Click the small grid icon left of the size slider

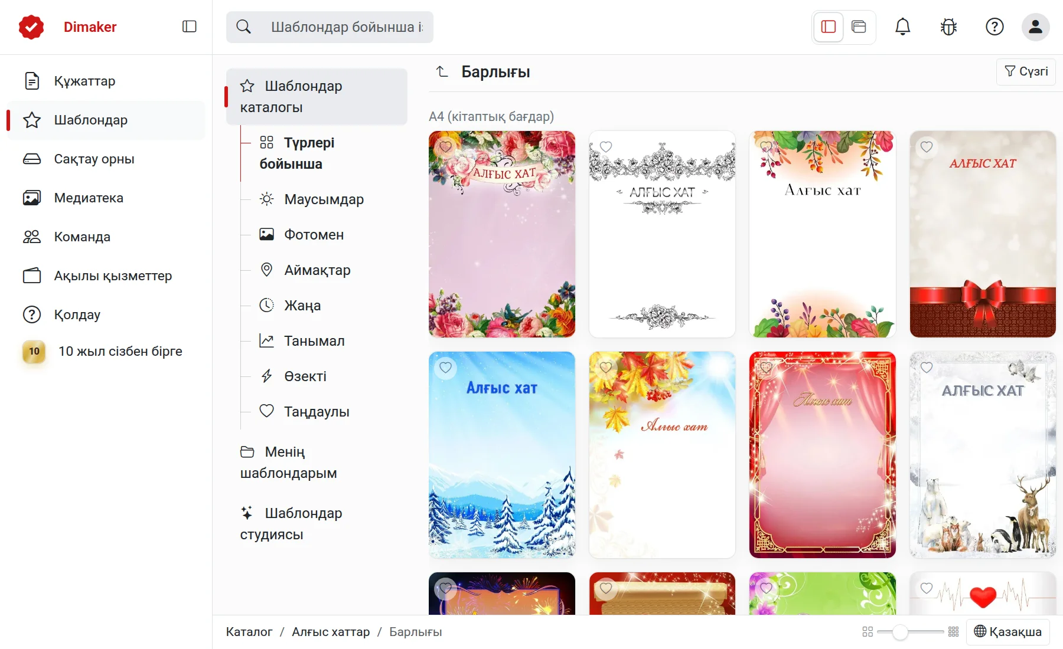(868, 632)
